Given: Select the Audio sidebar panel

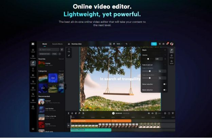Looking at the screenshot, I should coord(33,63).
